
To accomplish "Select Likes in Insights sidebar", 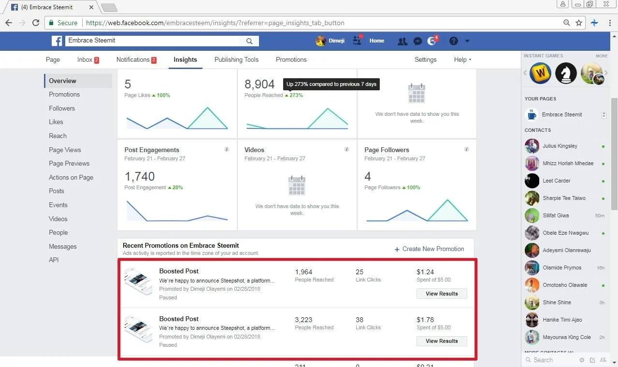I will tap(56, 122).
